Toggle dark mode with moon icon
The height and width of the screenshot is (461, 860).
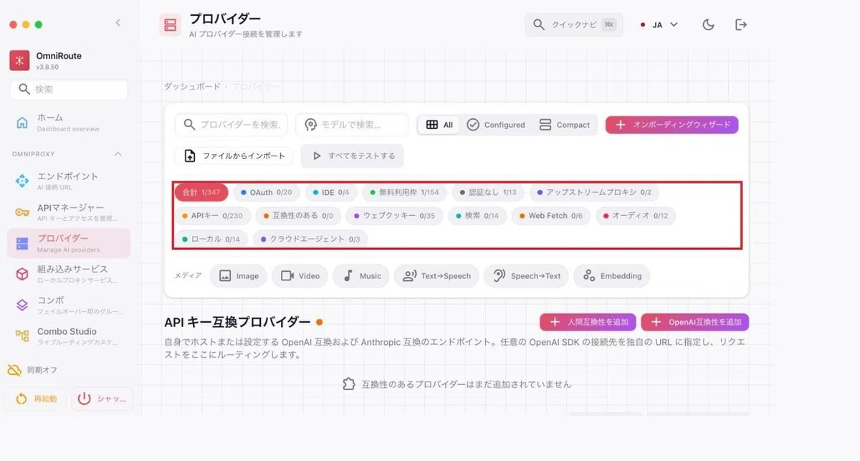[x=709, y=24]
